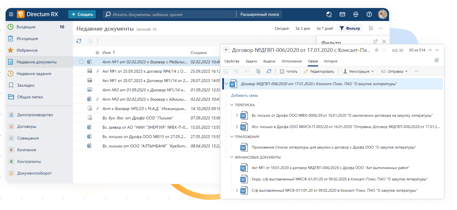Open list view settings sliders icon
Image resolution: width=457 pixels, height=210 pixels.
(x=371, y=28)
